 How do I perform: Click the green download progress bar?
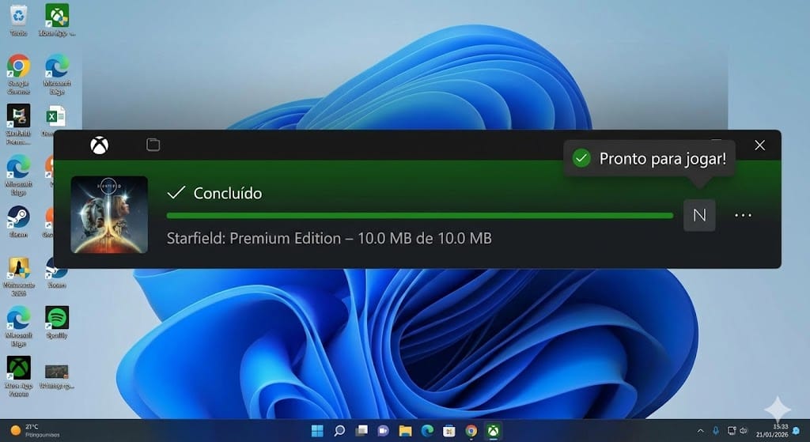pyautogui.click(x=419, y=215)
